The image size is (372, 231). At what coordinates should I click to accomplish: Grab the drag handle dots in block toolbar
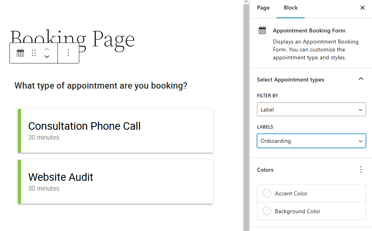34,53
